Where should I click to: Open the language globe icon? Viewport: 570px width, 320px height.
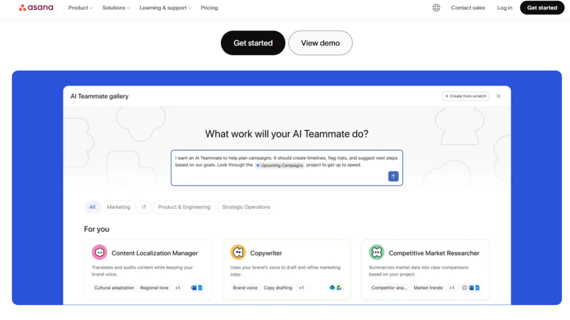(436, 8)
